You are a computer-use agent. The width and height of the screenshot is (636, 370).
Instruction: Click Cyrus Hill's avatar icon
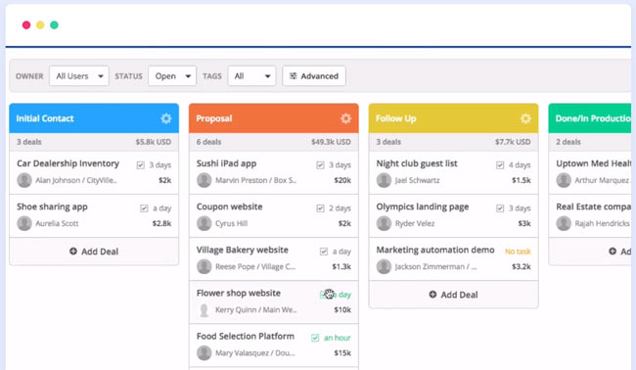pyautogui.click(x=204, y=223)
